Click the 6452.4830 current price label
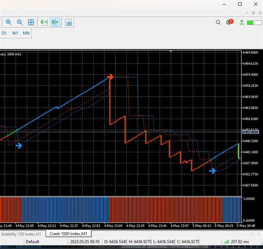 [x=251, y=132]
